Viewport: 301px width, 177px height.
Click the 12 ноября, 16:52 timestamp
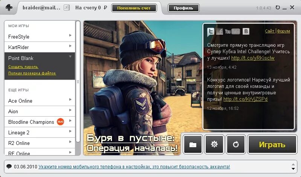click(223, 108)
